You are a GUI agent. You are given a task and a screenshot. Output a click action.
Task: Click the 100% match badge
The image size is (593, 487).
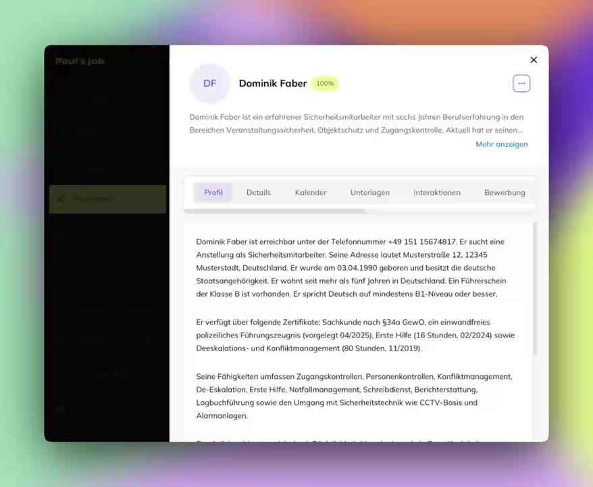325,83
